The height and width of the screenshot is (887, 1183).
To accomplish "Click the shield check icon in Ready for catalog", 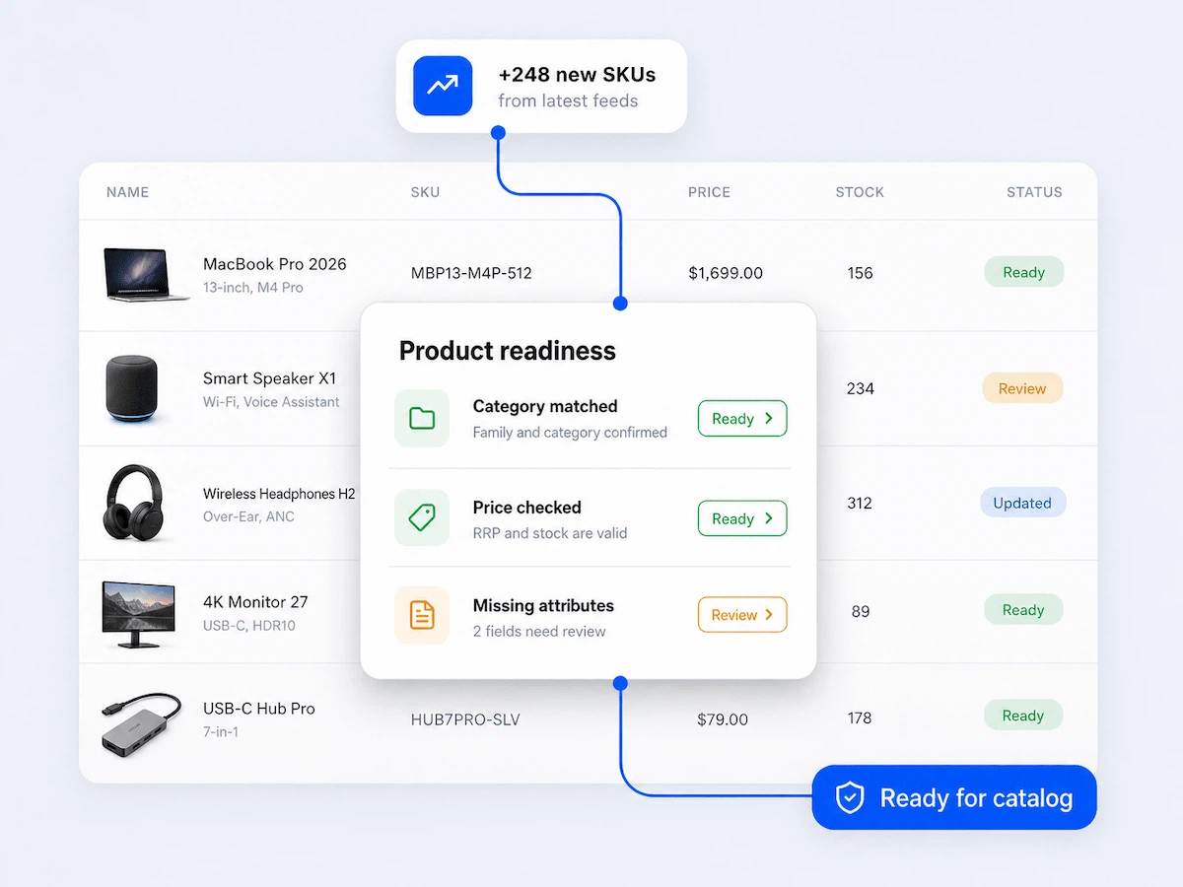I will pos(850,797).
